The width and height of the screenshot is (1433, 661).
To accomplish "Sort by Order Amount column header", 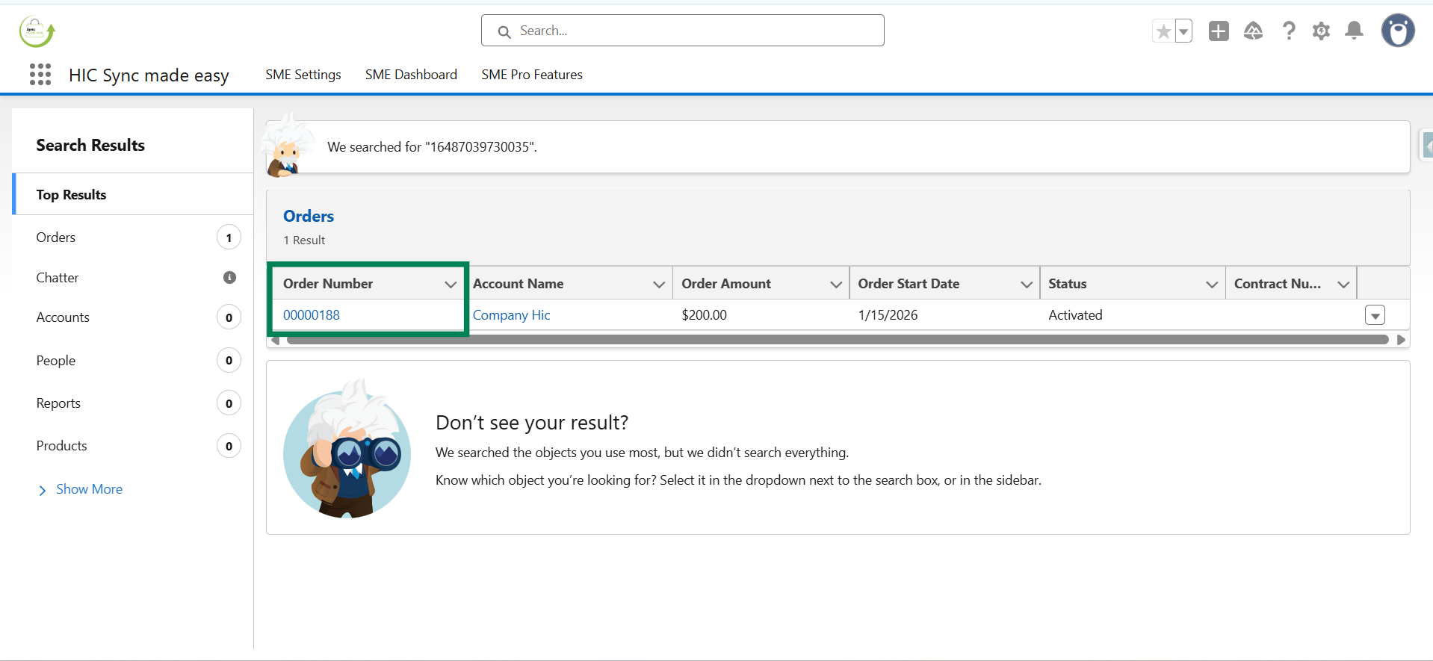I will pos(726,284).
